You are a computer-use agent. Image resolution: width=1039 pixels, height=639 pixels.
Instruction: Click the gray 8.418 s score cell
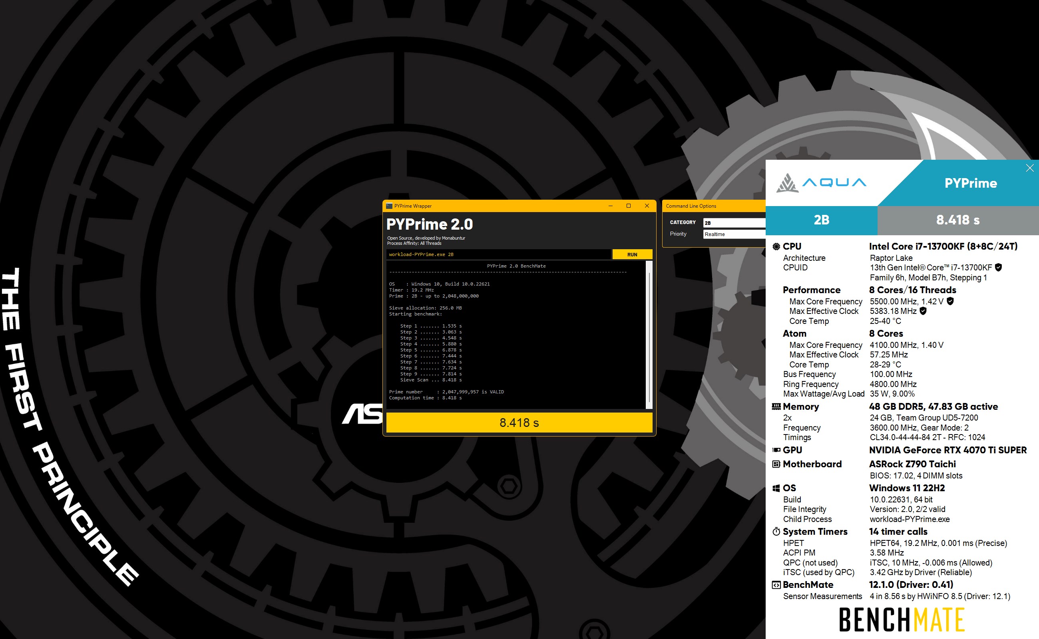958,220
